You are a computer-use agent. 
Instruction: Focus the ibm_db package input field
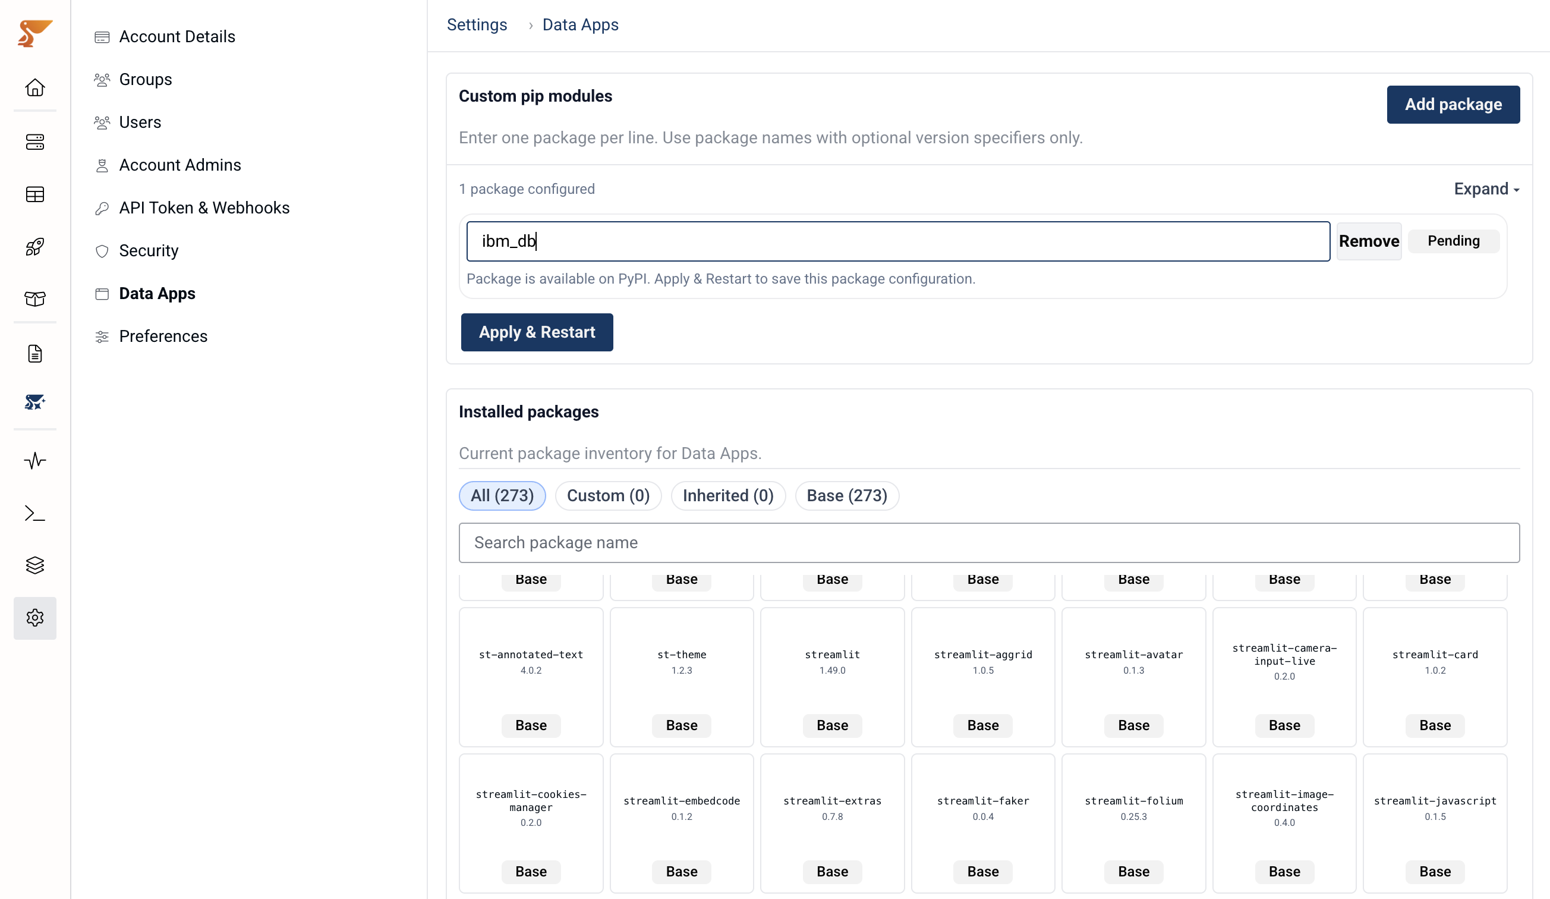898,241
